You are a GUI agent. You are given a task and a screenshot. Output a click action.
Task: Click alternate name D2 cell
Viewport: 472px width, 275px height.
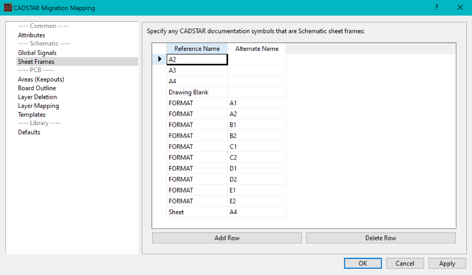(x=257, y=179)
